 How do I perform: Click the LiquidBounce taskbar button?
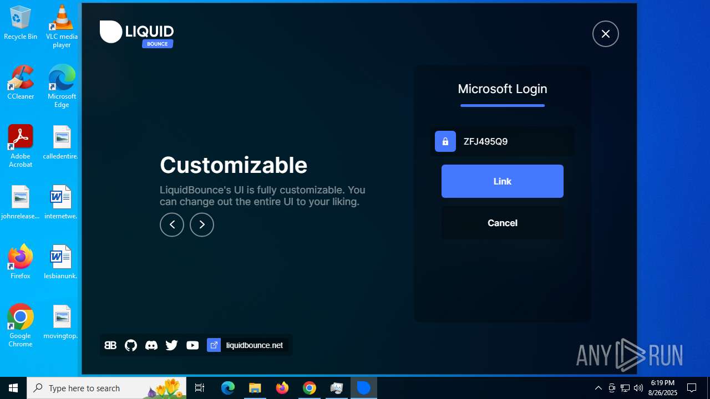[x=364, y=388]
